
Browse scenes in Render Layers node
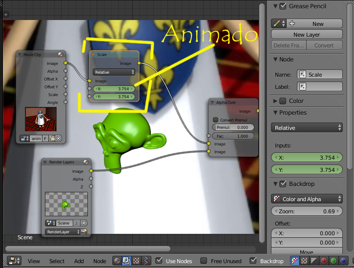coord(50,223)
